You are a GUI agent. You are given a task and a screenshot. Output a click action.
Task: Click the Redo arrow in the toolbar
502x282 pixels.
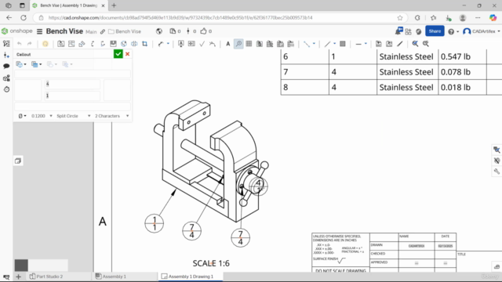[30, 44]
